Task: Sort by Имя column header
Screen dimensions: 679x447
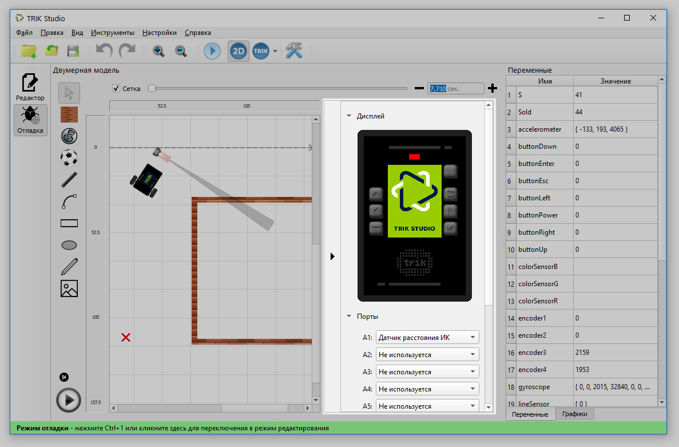Action: (545, 81)
